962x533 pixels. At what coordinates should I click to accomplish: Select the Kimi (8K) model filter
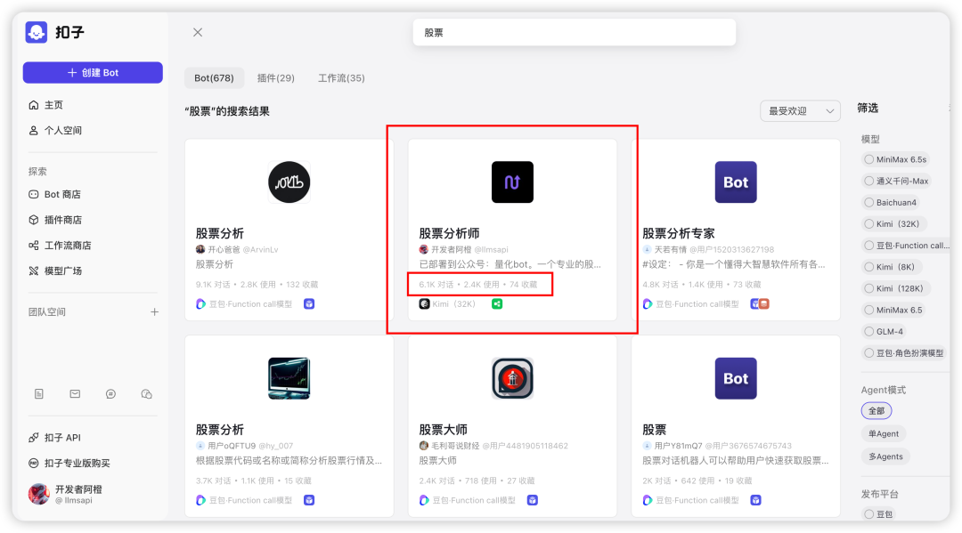click(890, 267)
